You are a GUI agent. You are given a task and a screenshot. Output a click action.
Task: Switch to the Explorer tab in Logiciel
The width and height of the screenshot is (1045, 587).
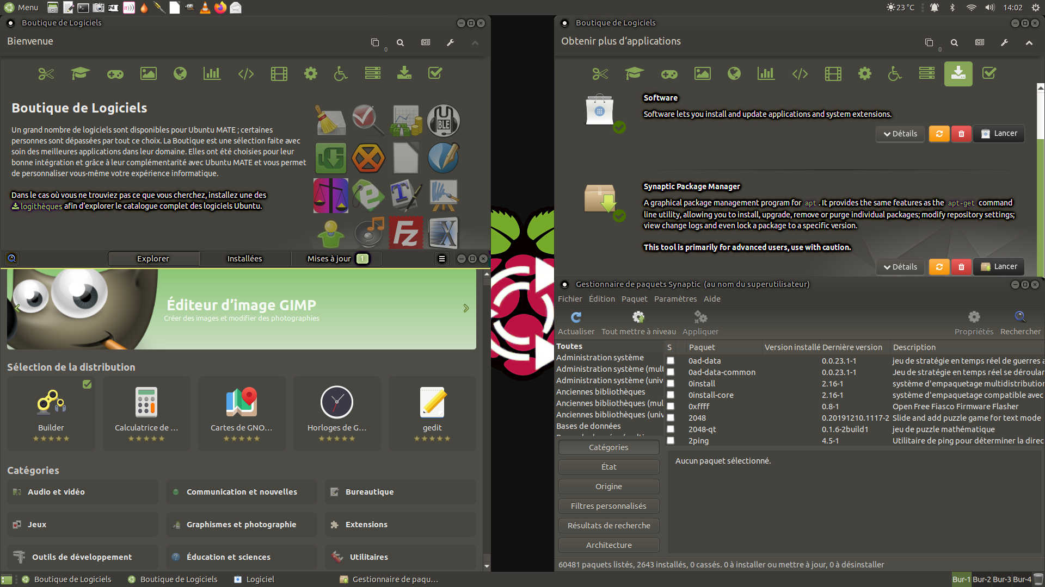point(153,259)
